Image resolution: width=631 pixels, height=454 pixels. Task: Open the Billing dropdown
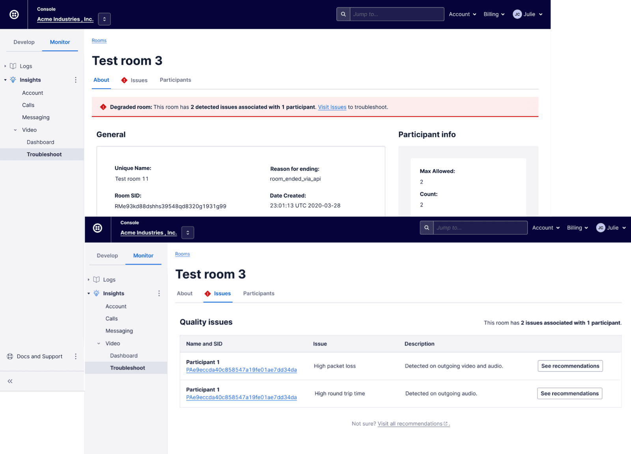pos(494,14)
